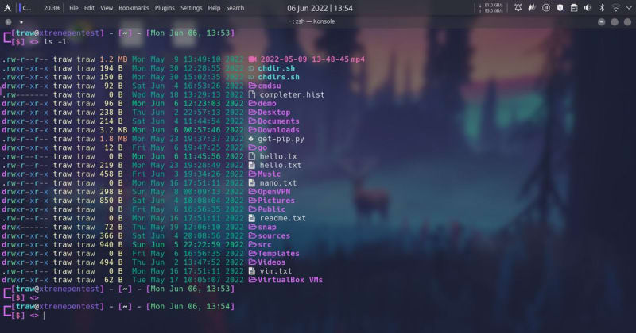Click the Search button in top bar
Viewport: 636px width, 333px height.
tap(235, 7)
